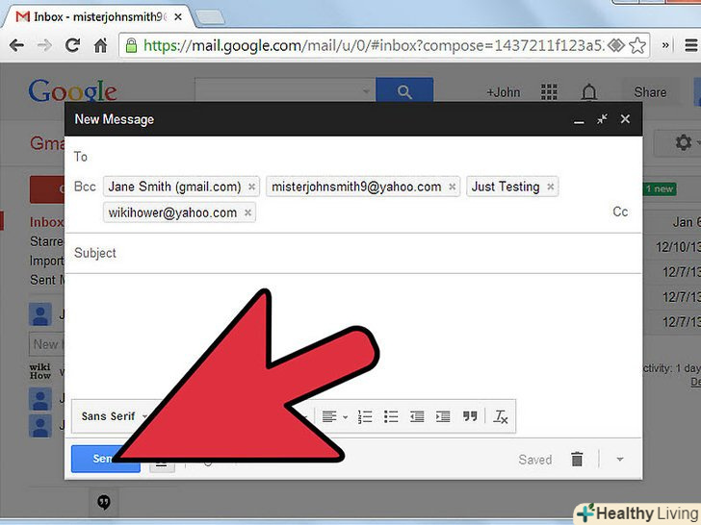Click the To recipients field
This screenshot has width=701, height=525.
(x=353, y=157)
